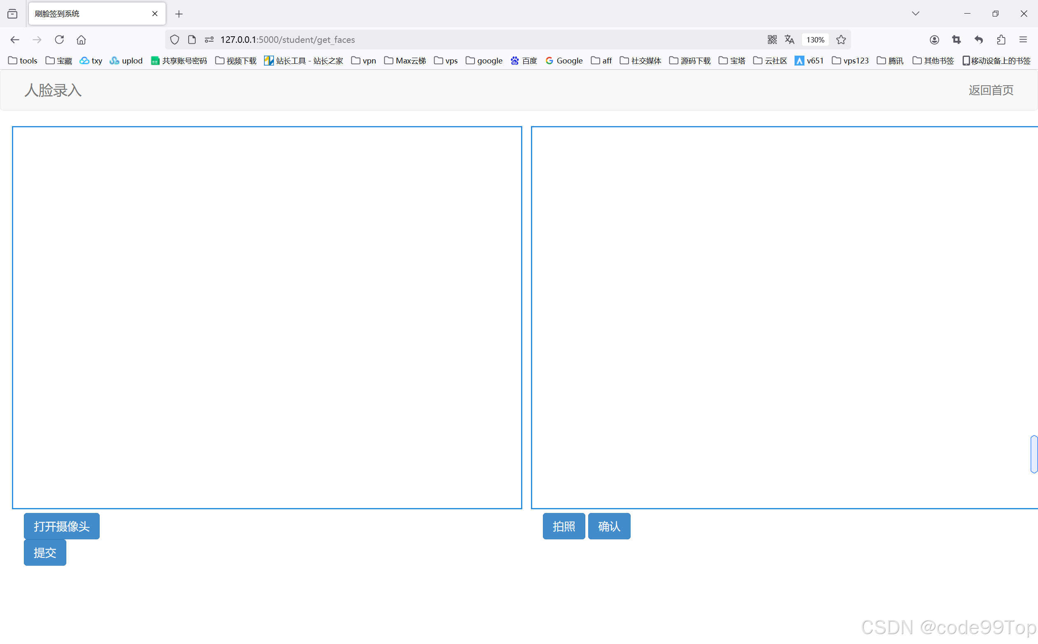This screenshot has height=644, width=1038.
Task: Open the Max云梯 bookmark folder
Action: [x=405, y=61]
